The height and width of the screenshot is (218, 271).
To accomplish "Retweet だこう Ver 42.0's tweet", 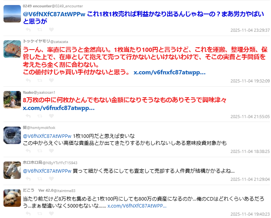I will click(40, 214).
